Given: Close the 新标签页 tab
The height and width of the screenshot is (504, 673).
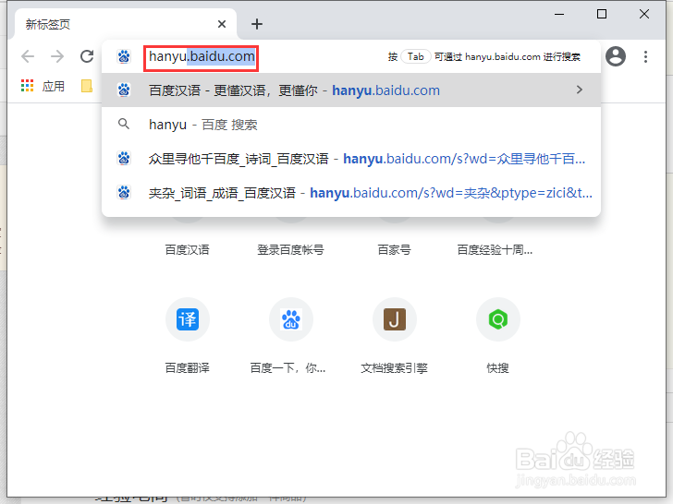Looking at the screenshot, I should click(222, 24).
